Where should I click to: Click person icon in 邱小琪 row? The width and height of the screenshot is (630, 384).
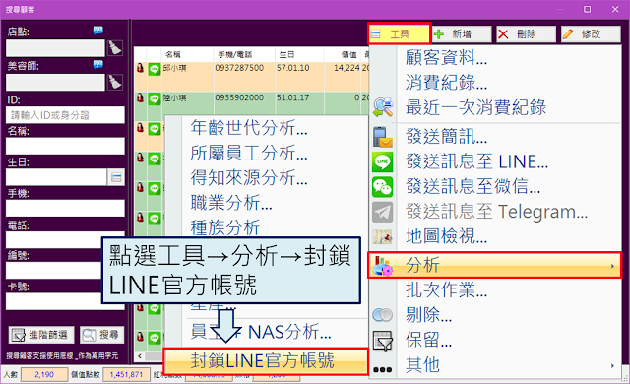[140, 68]
